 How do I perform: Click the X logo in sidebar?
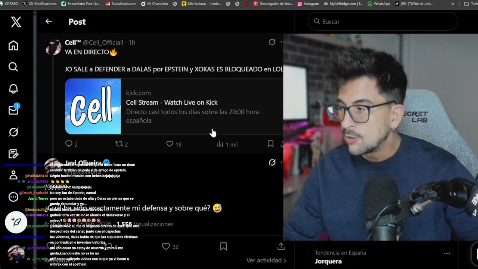tap(16, 22)
